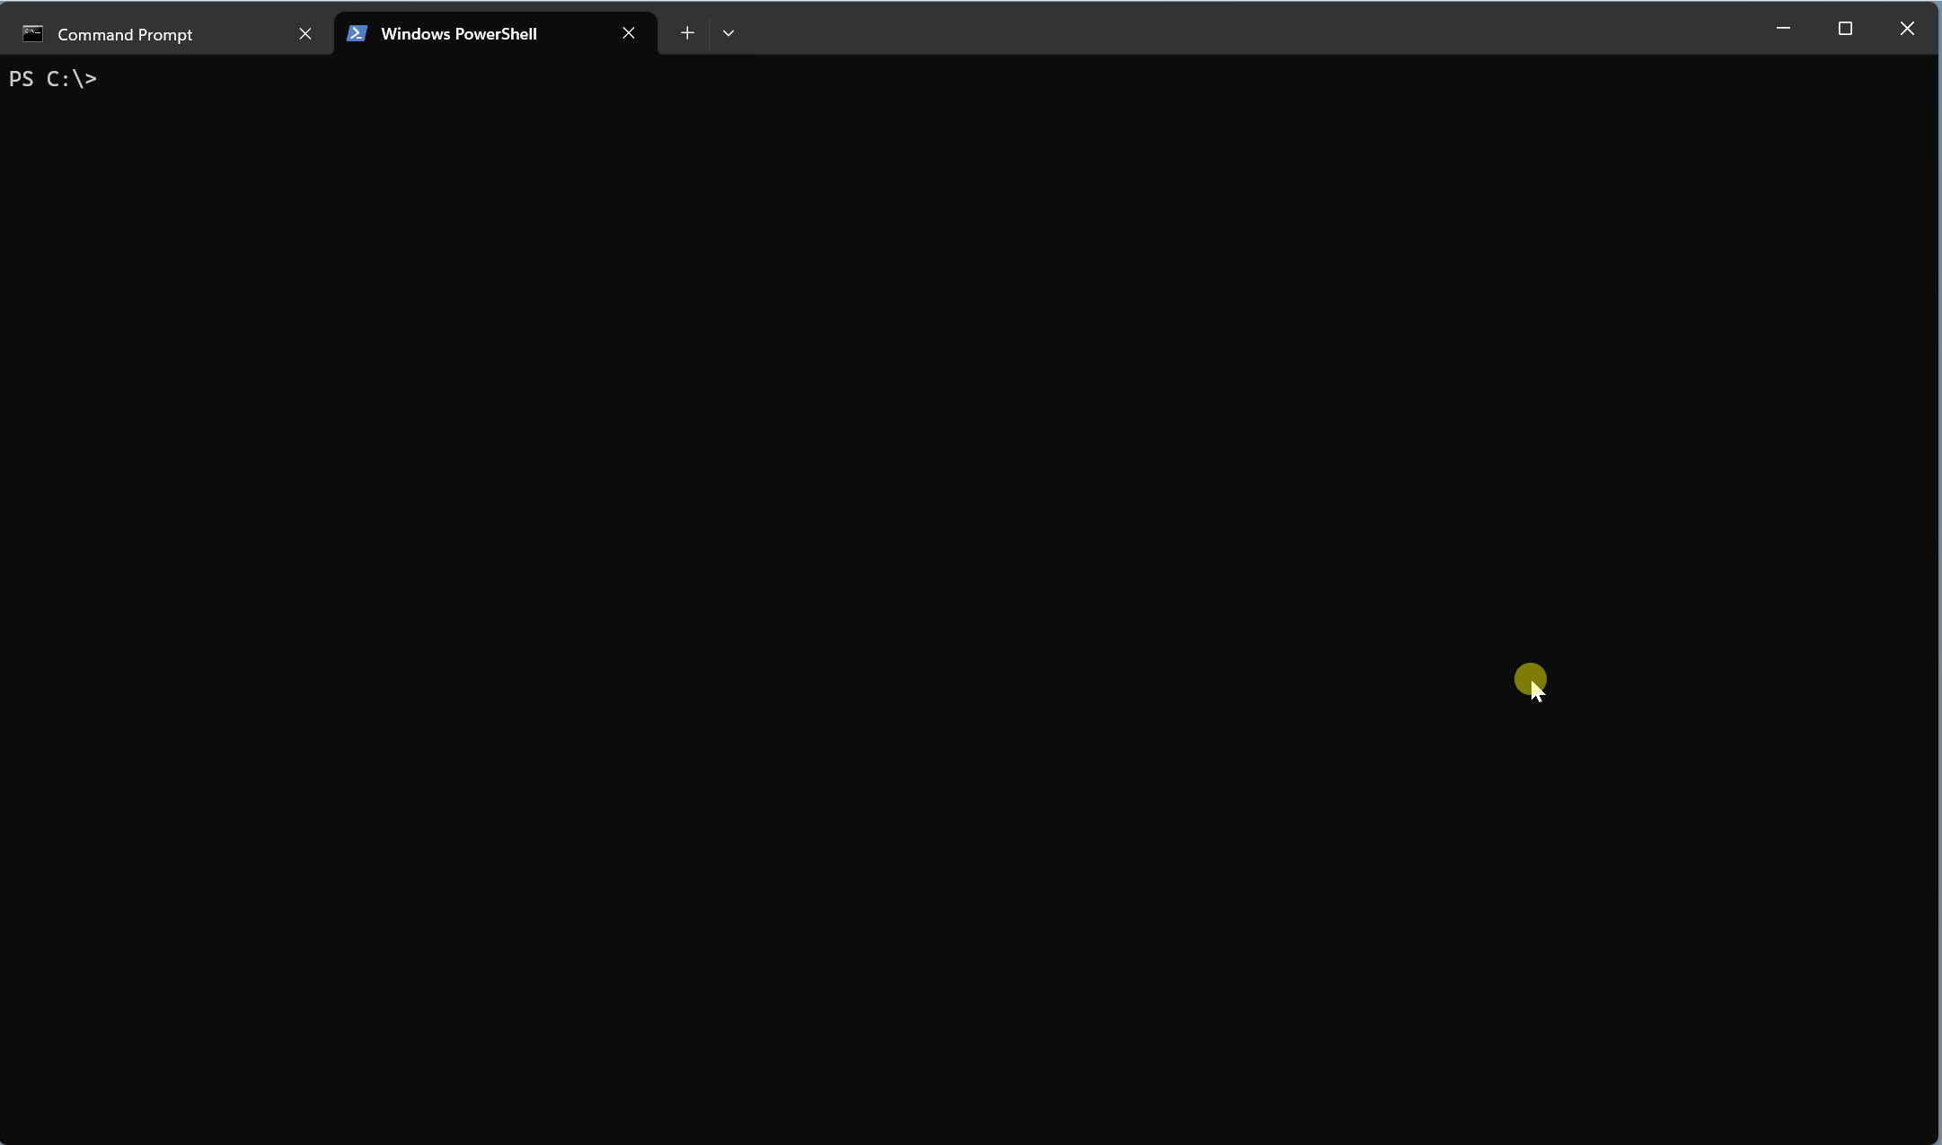Viewport: 1942px width, 1145px height.
Task: Place cursor in the PowerShell input area
Action: tap(117, 79)
